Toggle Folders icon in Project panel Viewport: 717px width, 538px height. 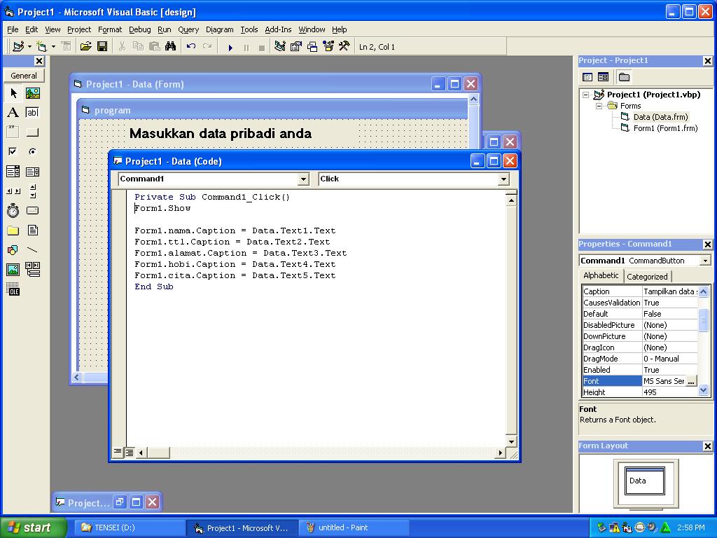pyautogui.click(x=624, y=77)
